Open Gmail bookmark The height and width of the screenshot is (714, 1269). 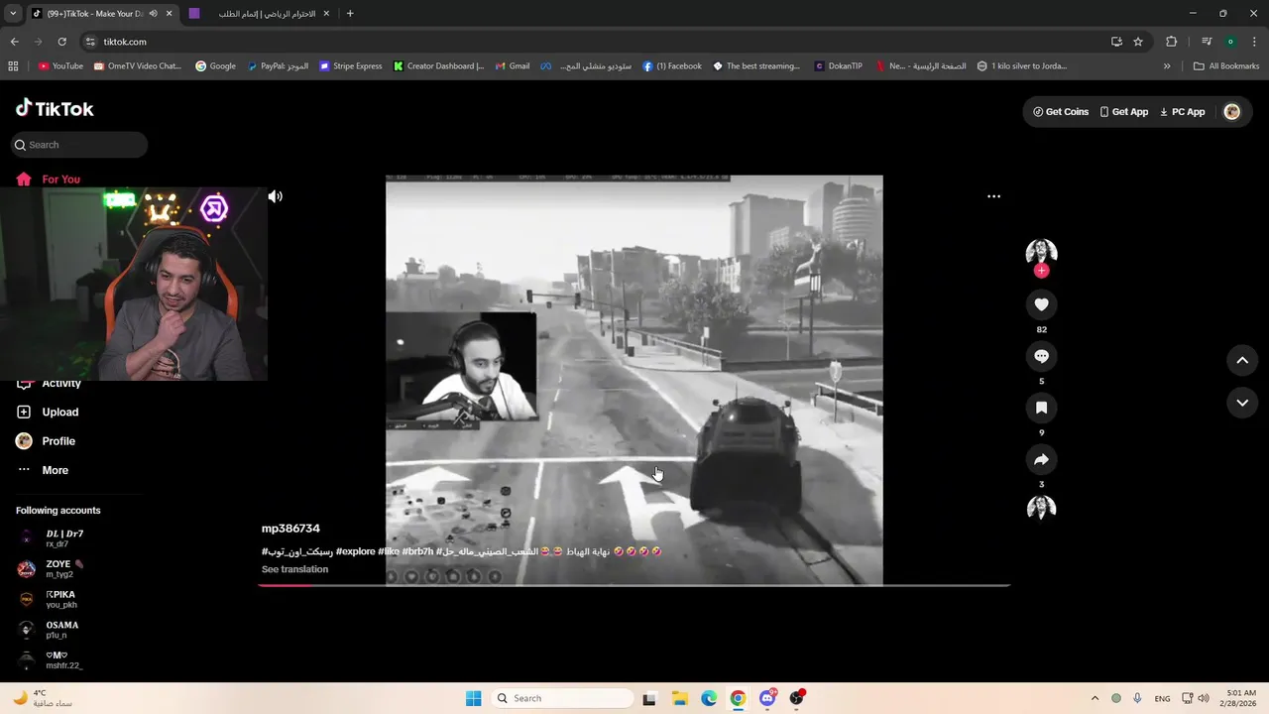(x=513, y=66)
